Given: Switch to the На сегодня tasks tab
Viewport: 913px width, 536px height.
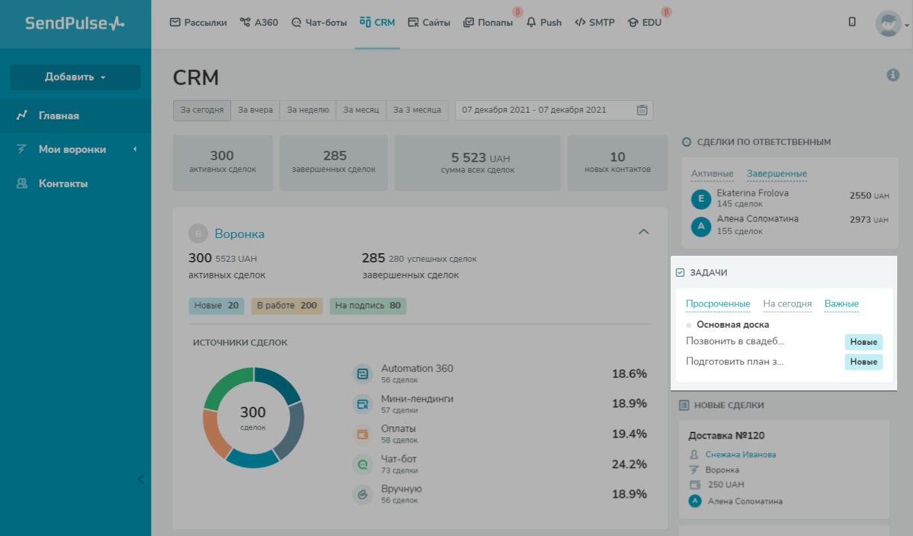Looking at the screenshot, I should [787, 304].
